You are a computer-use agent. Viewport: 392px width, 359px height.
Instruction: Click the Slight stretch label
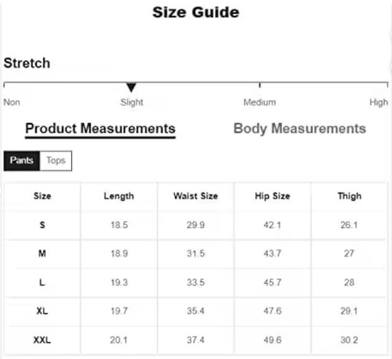[x=132, y=102]
